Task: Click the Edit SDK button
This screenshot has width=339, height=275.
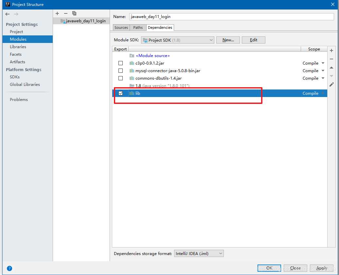Action: click(x=253, y=40)
